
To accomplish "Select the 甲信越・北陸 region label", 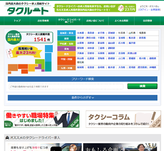I will (x=67, y=44).
